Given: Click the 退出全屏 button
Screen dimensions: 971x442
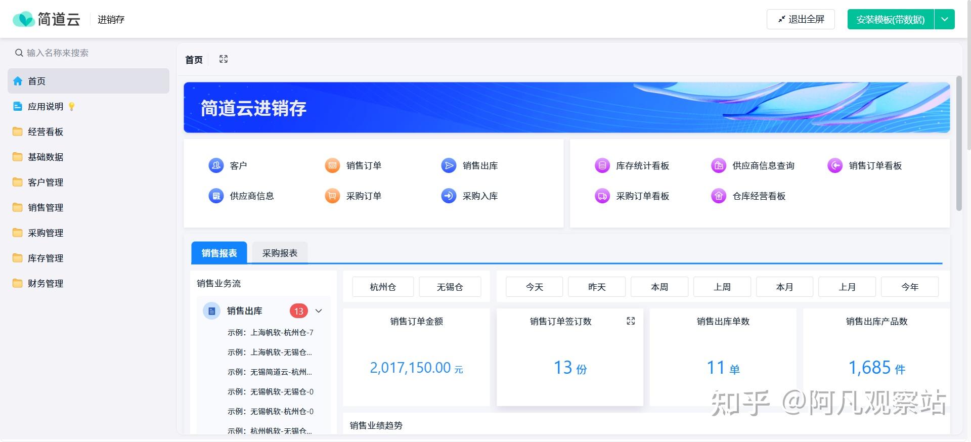Looking at the screenshot, I should [x=801, y=19].
